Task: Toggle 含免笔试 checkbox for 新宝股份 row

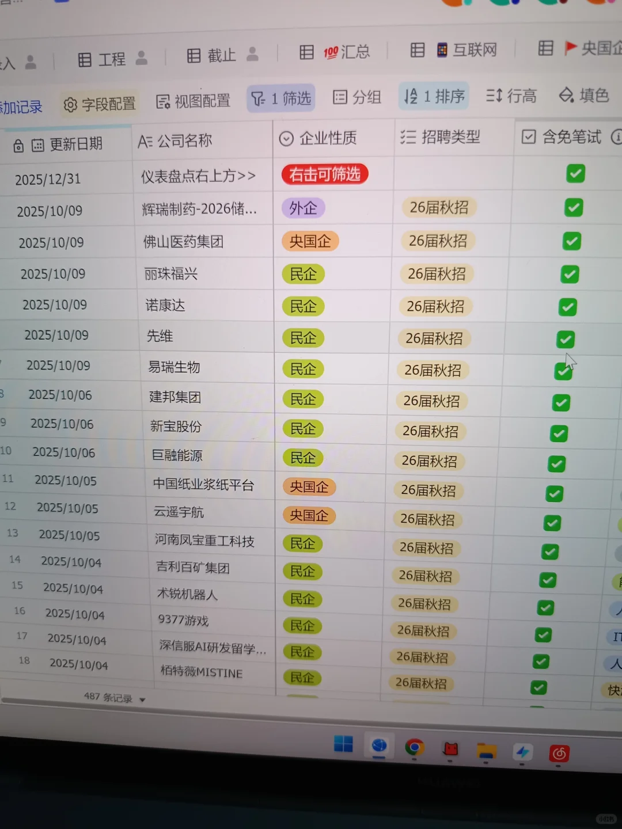Action: pos(559,433)
